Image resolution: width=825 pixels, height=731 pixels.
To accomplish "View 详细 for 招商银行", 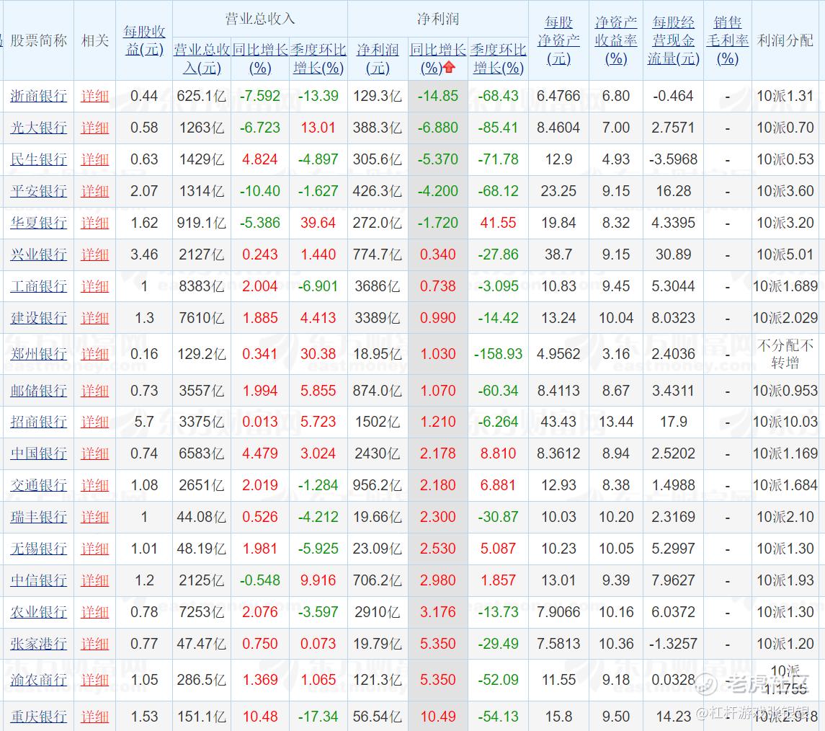I will coord(94,422).
